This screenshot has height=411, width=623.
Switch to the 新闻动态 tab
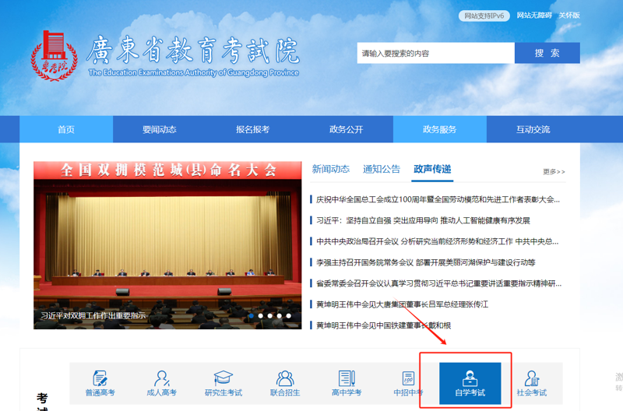330,169
